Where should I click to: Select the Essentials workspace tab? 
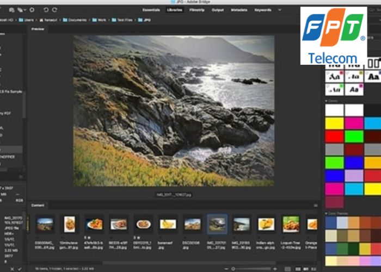(x=151, y=10)
